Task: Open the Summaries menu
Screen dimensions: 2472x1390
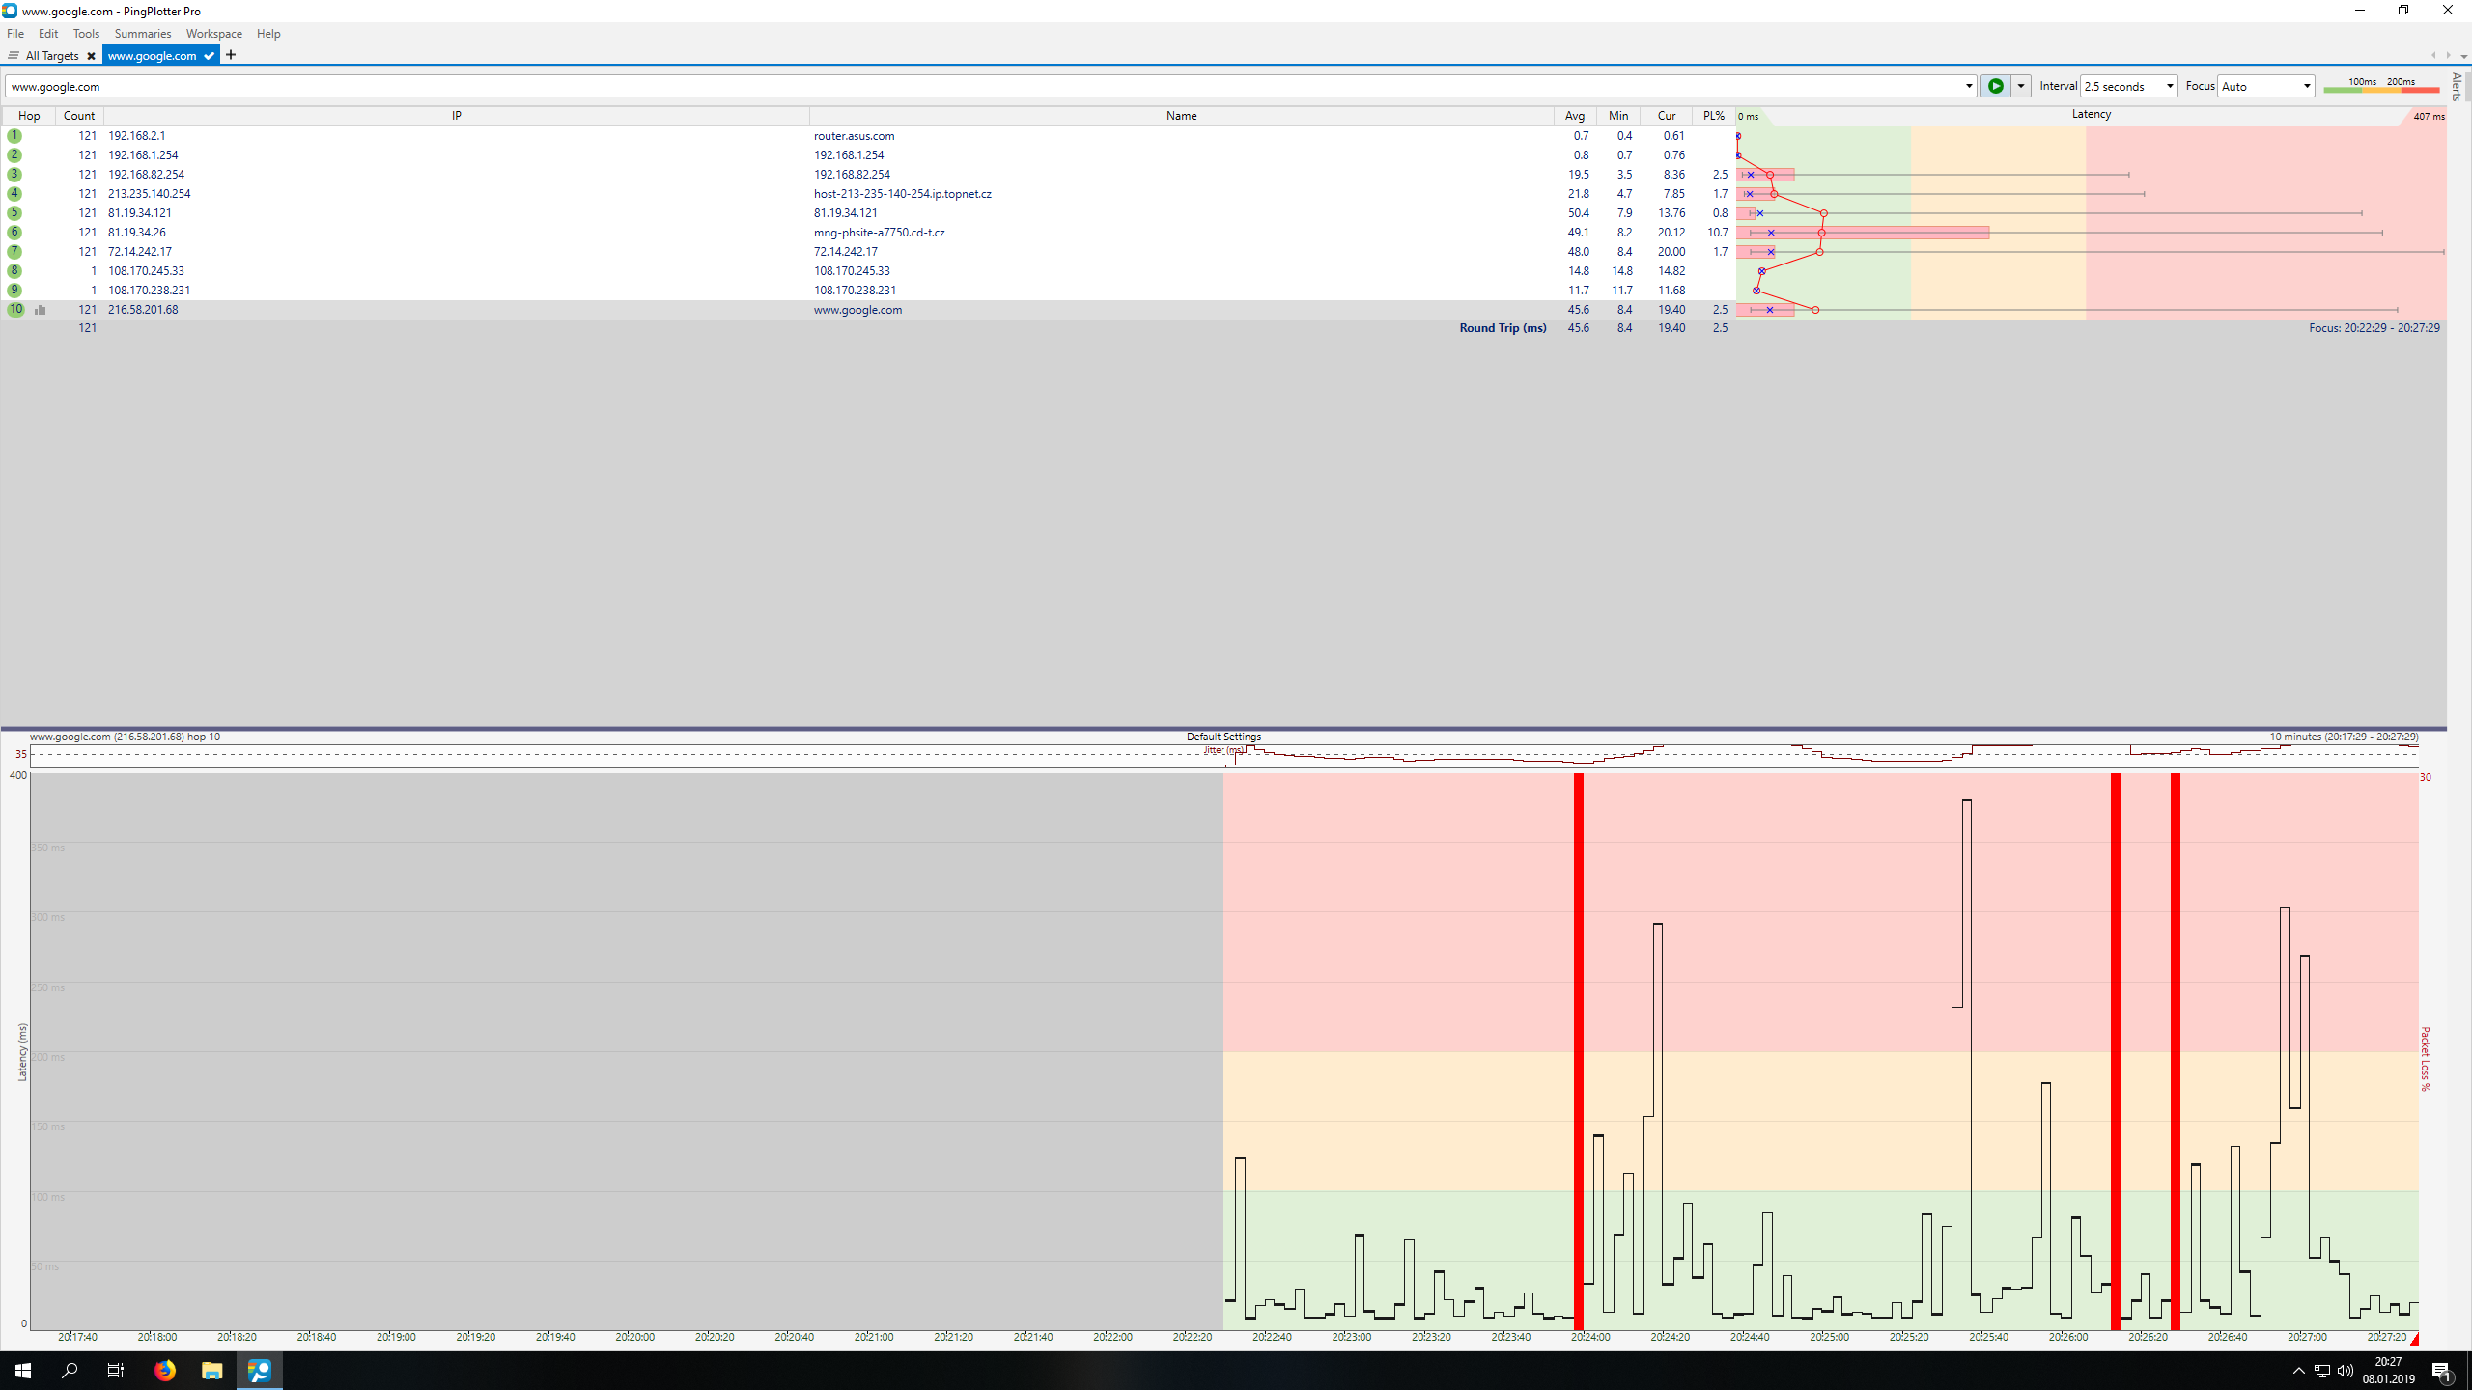Action: [142, 34]
